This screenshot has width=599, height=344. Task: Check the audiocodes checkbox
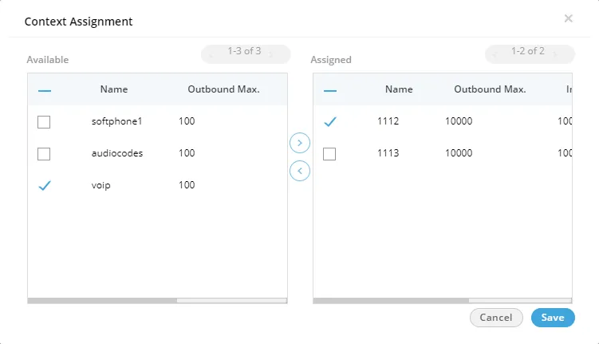point(44,154)
